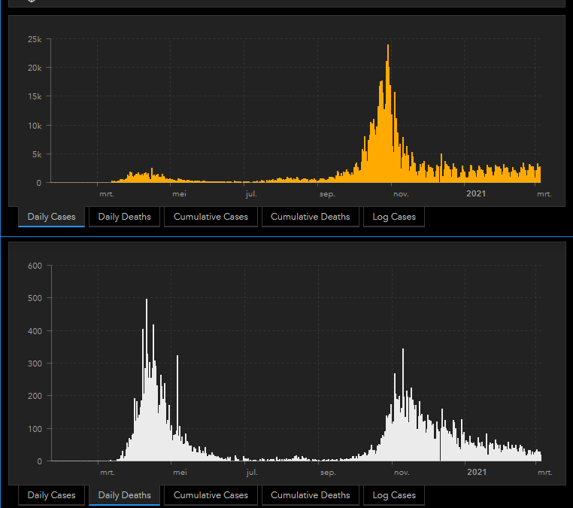The image size is (573, 508).
Task: View Cumulative Deaths tab under white chart
Action: [x=310, y=495]
